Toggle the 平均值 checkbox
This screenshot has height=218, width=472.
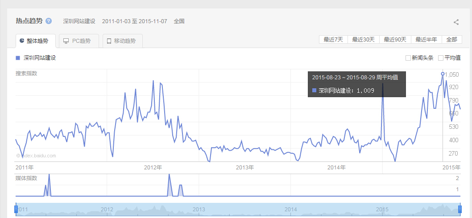click(x=440, y=58)
